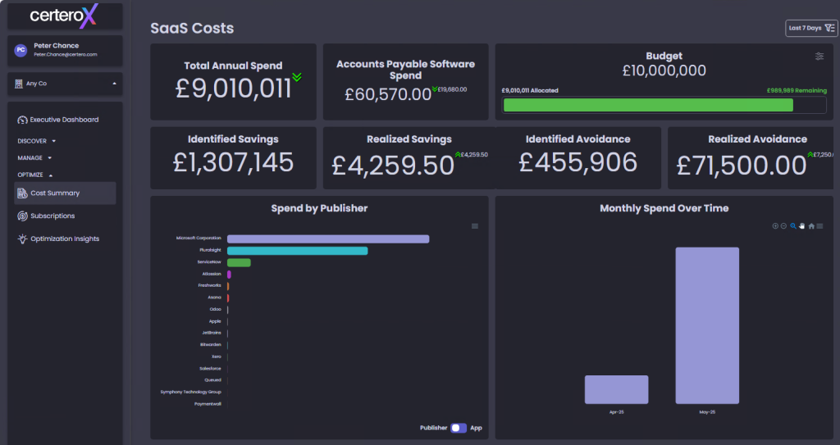
Task: Click Realized Savings green up arrow indicator
Action: pos(458,154)
